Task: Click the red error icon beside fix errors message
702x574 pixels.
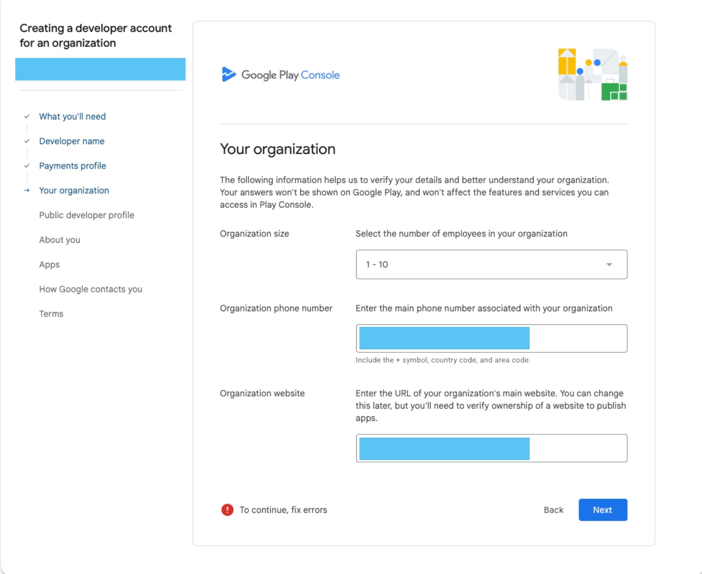Action: tap(227, 509)
